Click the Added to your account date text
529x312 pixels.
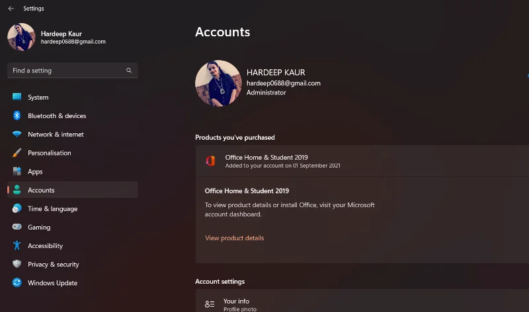(283, 166)
